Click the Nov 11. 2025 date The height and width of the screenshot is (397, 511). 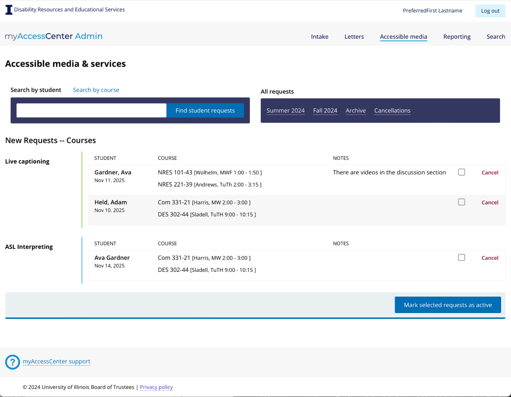[x=109, y=181]
